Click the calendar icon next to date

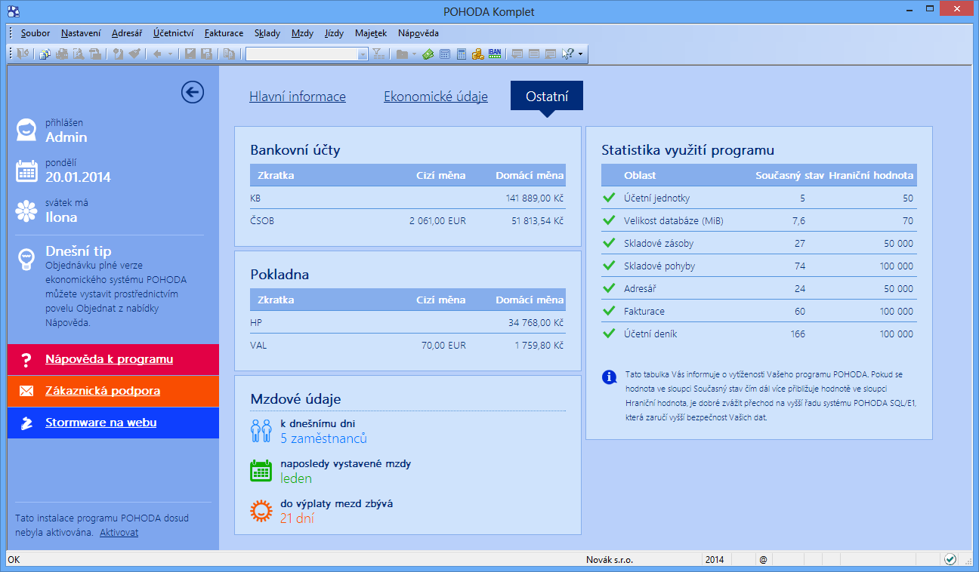pos(26,171)
